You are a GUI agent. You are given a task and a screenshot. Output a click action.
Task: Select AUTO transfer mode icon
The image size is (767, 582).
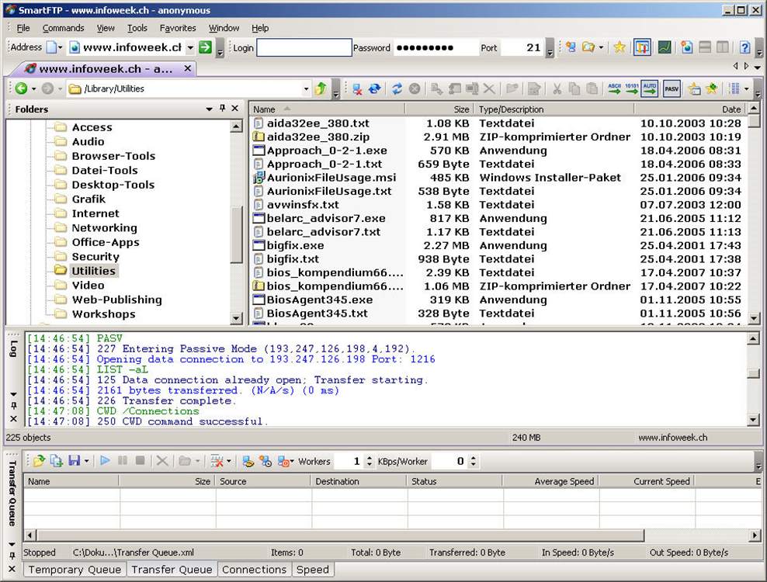649,88
